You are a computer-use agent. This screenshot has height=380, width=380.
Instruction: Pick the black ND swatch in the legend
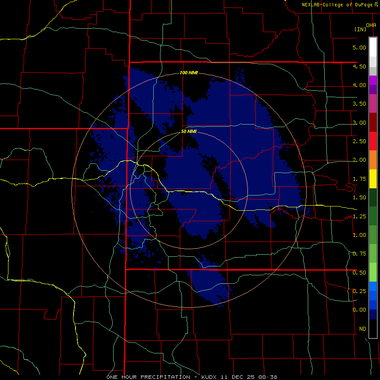click(x=373, y=328)
